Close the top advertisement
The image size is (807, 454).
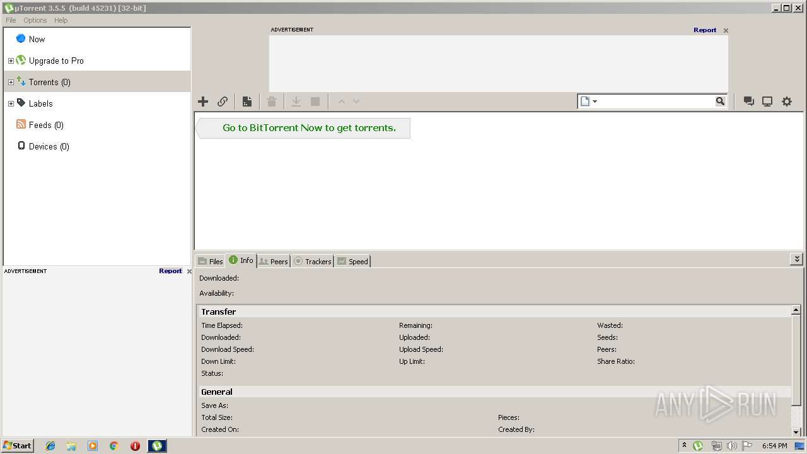click(726, 30)
